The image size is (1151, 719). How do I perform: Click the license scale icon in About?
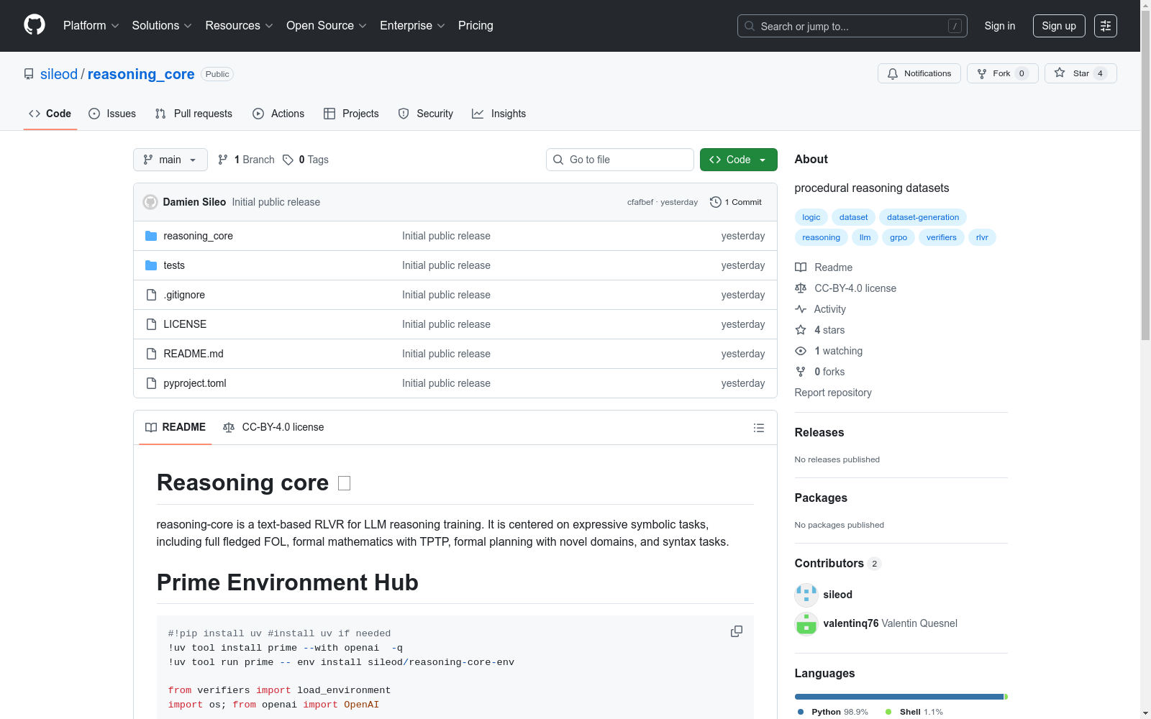pyautogui.click(x=801, y=288)
